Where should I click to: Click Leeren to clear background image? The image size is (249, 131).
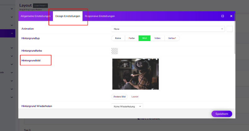[x=135, y=96]
